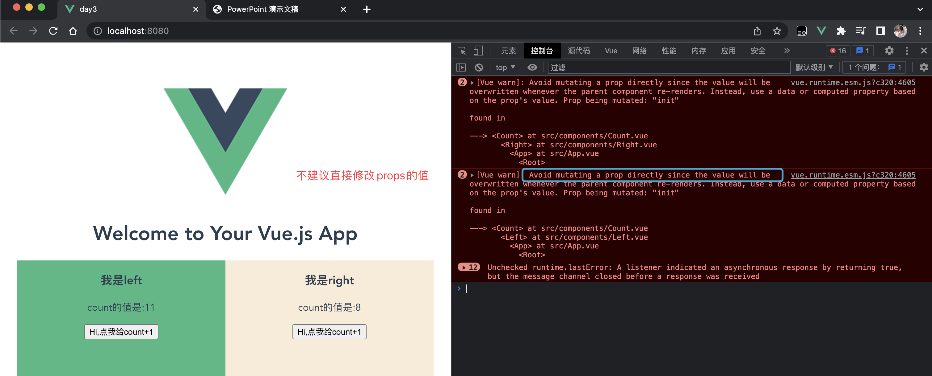Bookmark this page with the star icon
The image size is (932, 376).
pos(776,31)
